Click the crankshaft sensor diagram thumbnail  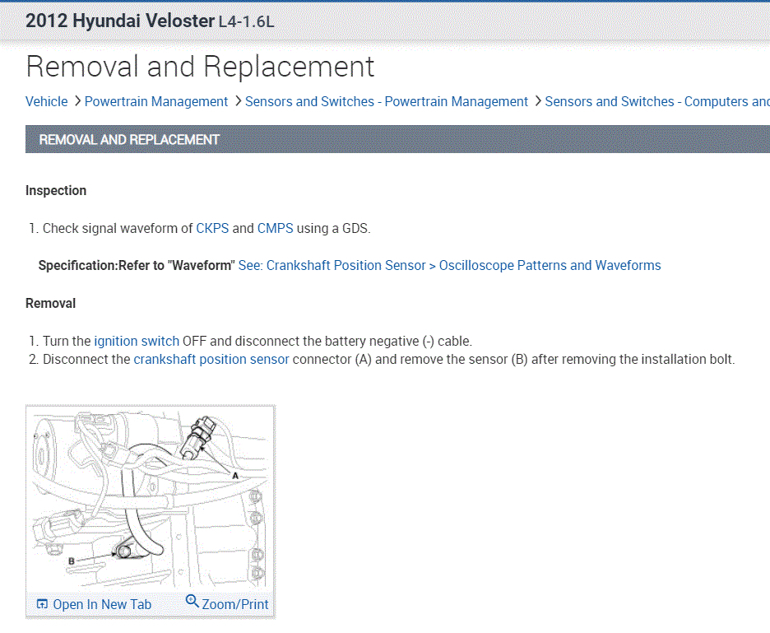pos(151,500)
